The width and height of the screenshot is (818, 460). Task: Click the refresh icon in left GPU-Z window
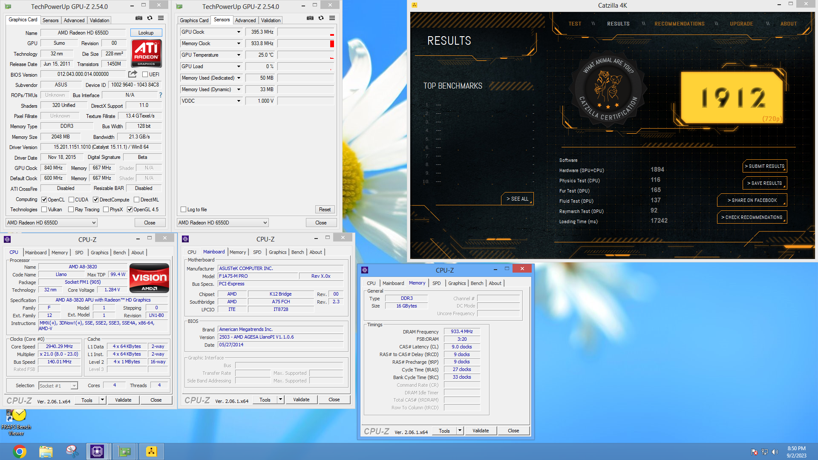[x=150, y=18]
